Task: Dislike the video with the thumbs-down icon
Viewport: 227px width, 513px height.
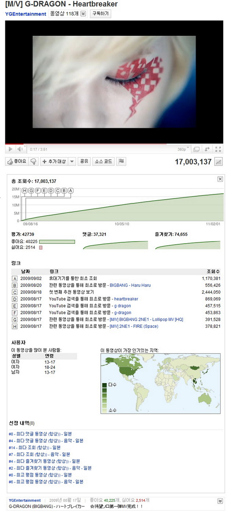Action: (33, 161)
